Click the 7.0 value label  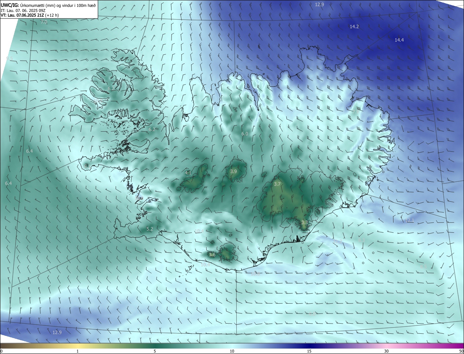point(44,22)
